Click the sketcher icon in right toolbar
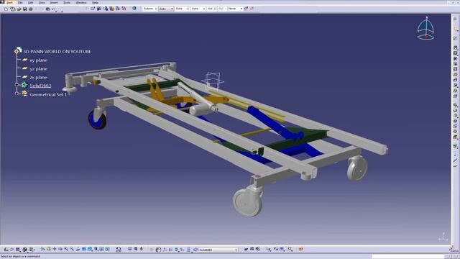460x259 pixels. [455, 38]
